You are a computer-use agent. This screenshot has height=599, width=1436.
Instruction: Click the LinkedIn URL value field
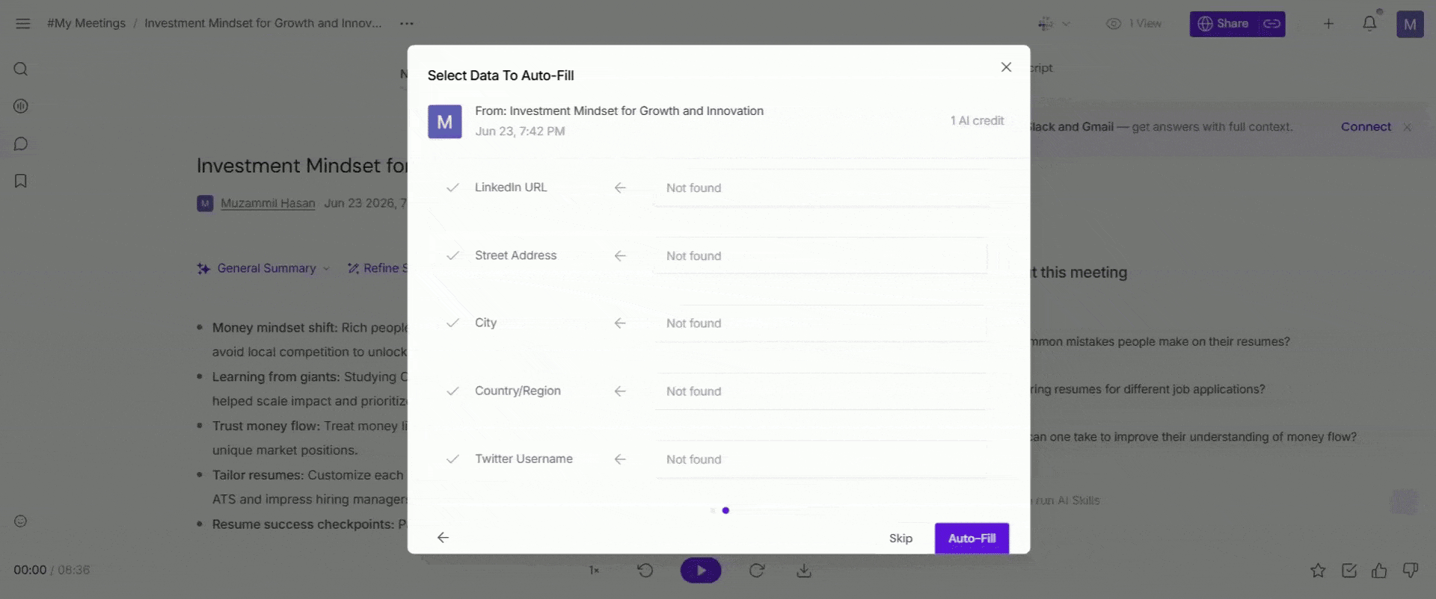click(820, 188)
